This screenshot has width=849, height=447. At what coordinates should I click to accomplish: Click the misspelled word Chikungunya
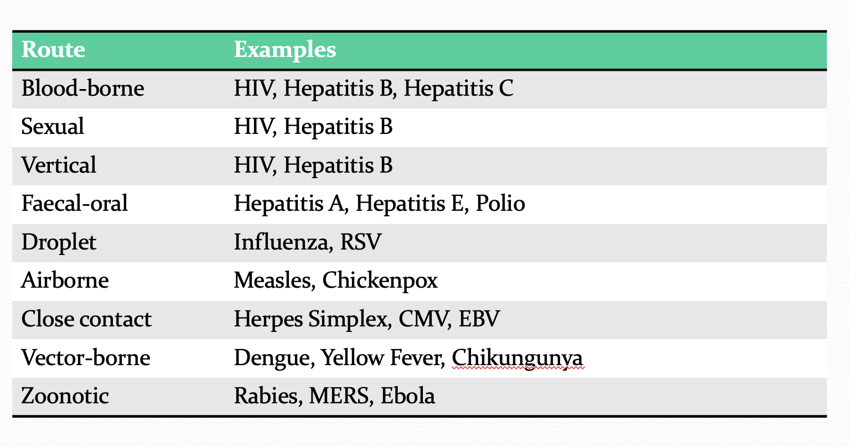coord(517,358)
